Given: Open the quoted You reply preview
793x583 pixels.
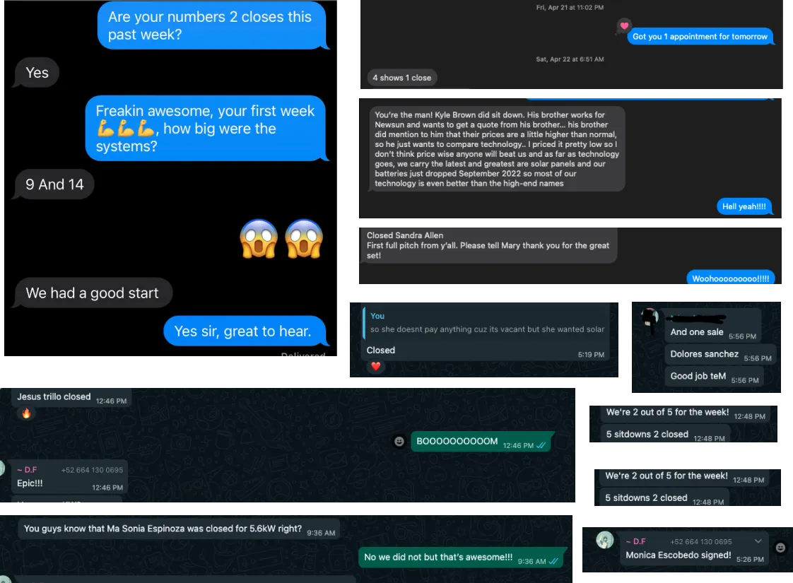Looking at the screenshot, I should [x=486, y=323].
